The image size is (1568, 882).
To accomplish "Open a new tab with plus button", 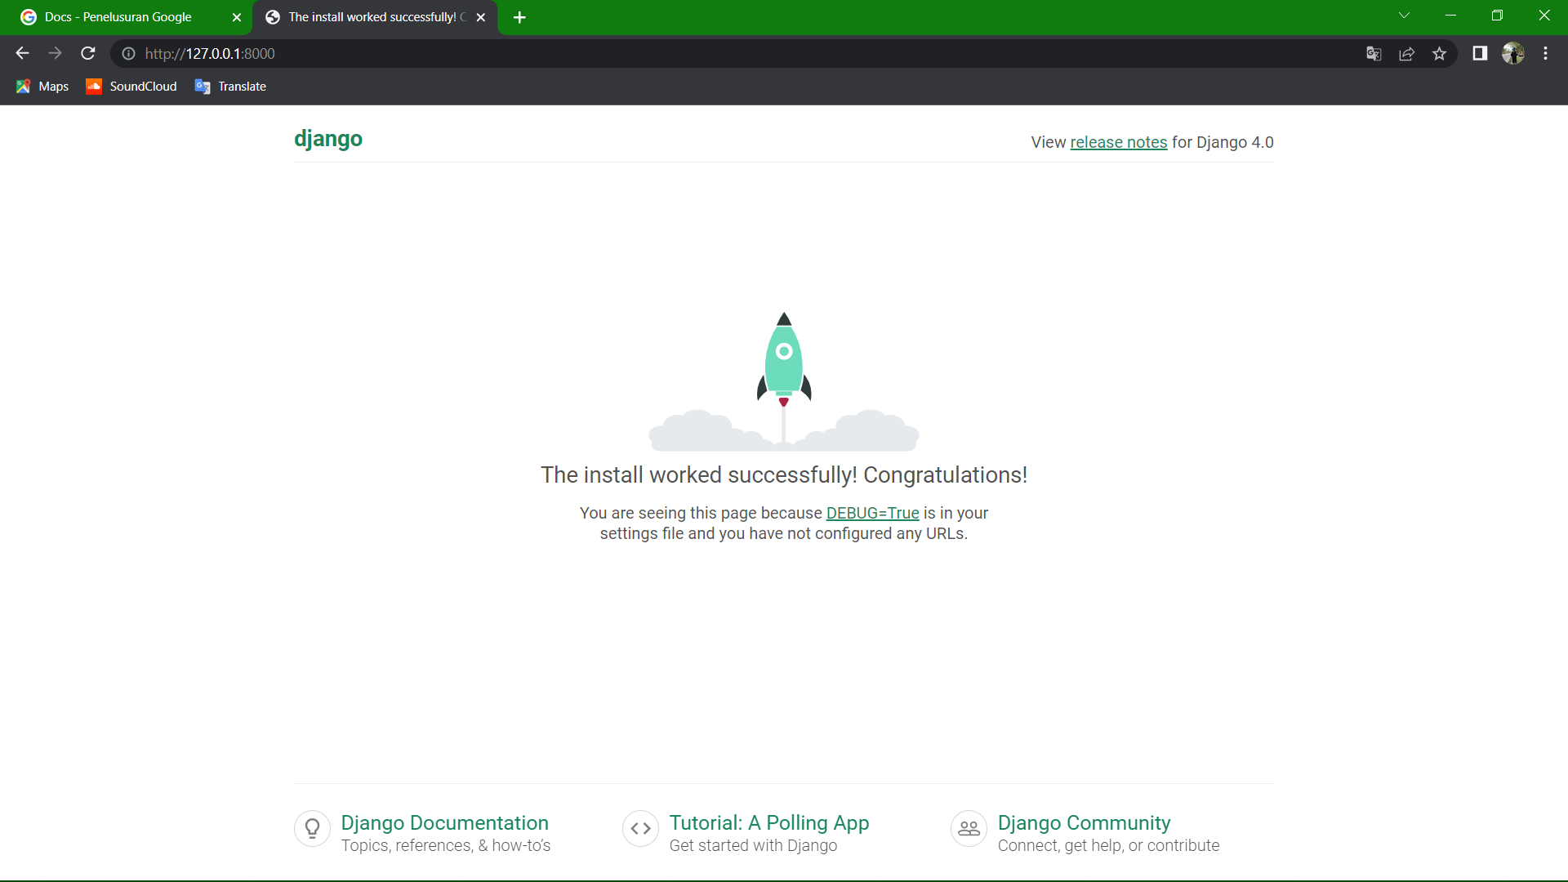I will tap(519, 17).
